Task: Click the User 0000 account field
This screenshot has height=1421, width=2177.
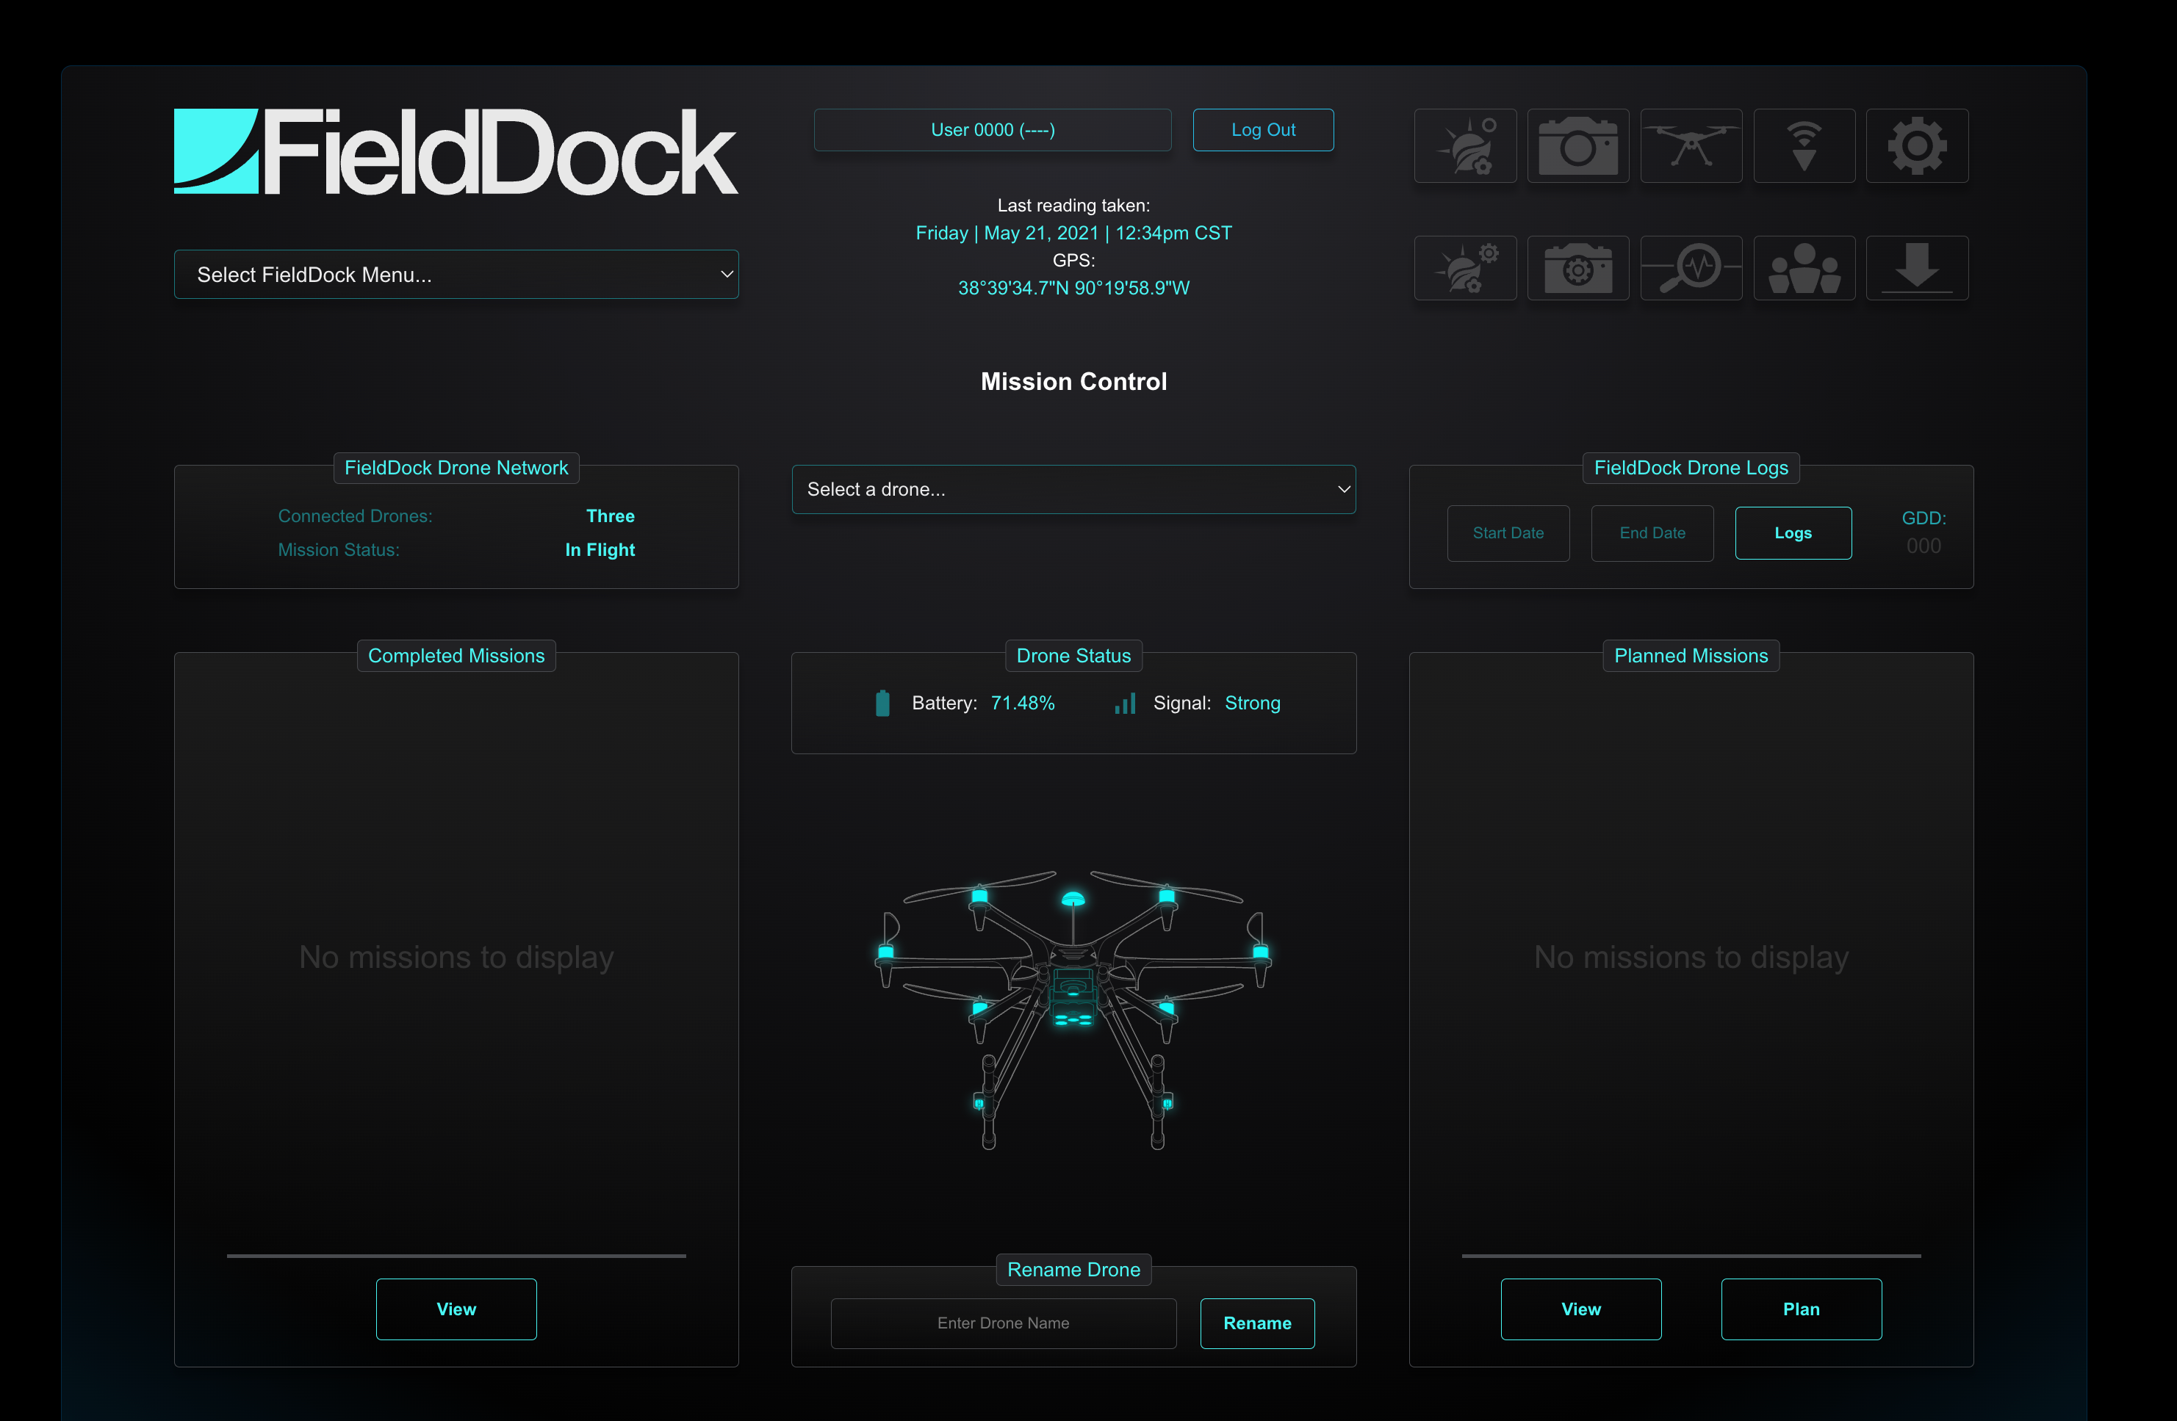Action: 993,130
